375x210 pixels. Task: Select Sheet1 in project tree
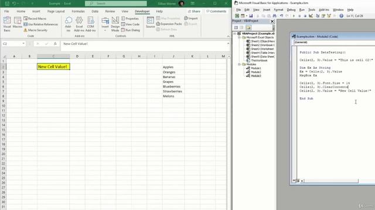click(260, 41)
